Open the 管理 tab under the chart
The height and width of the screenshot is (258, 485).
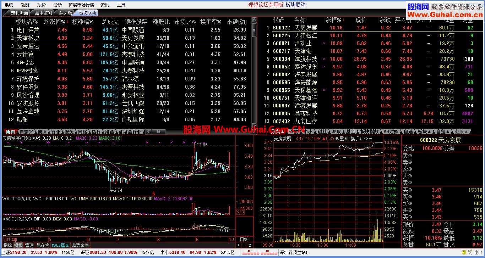29,245
